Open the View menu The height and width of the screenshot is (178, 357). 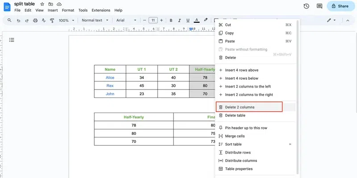coord(39,10)
